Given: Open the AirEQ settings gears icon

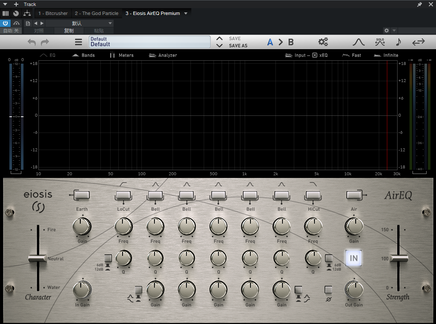Looking at the screenshot, I should pyautogui.click(x=323, y=42).
